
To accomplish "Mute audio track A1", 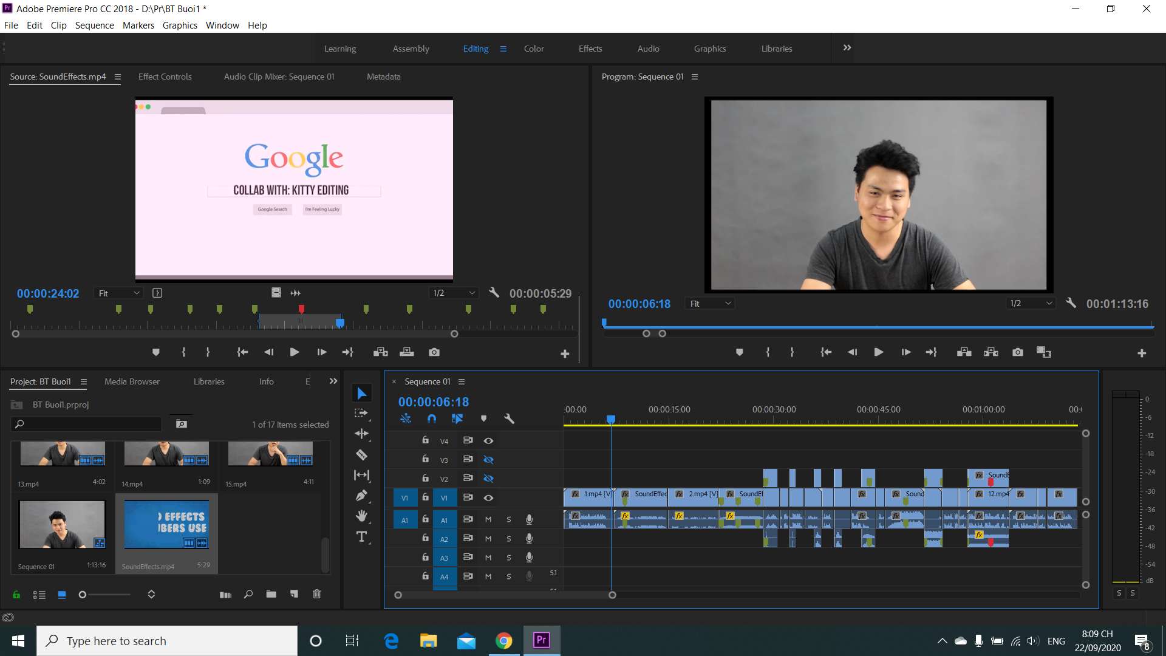I will (488, 519).
